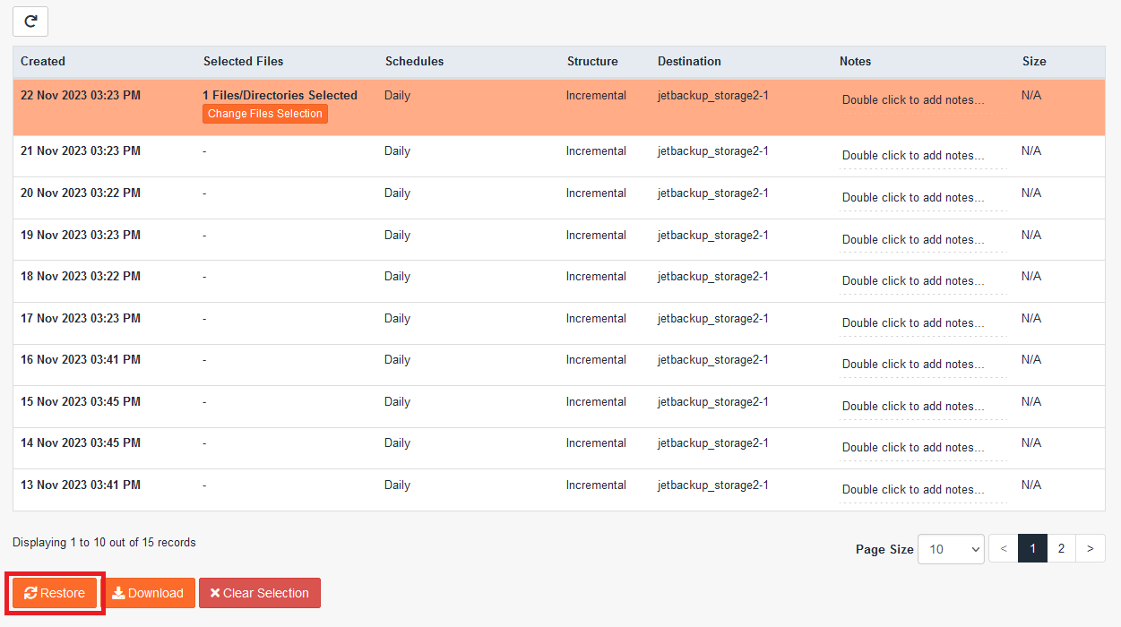This screenshot has width=1121, height=627.
Task: Click the next page arrow
Action: coord(1090,549)
